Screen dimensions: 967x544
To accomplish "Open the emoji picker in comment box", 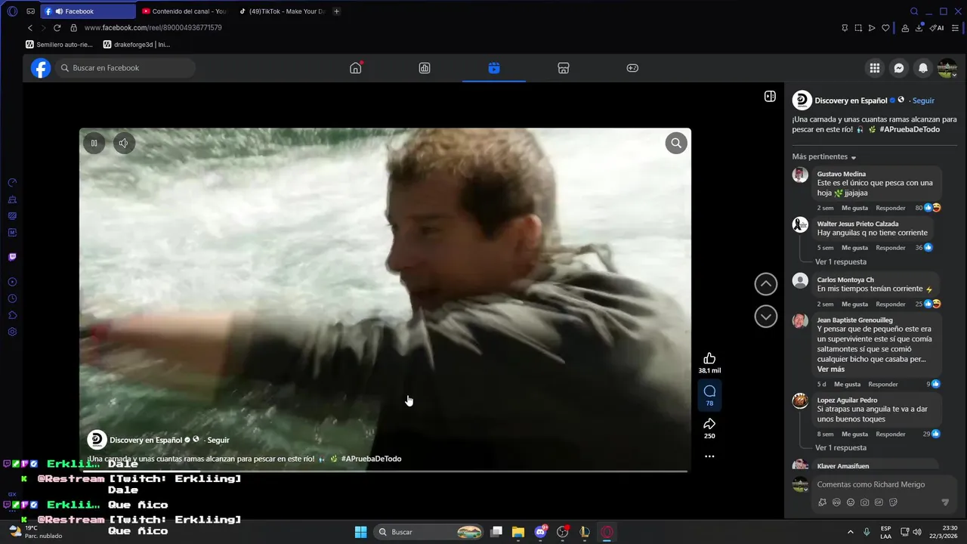I will coord(851,502).
